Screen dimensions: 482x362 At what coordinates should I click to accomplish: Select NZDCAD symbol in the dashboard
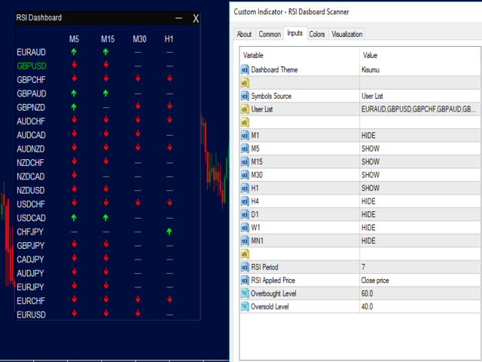click(31, 176)
